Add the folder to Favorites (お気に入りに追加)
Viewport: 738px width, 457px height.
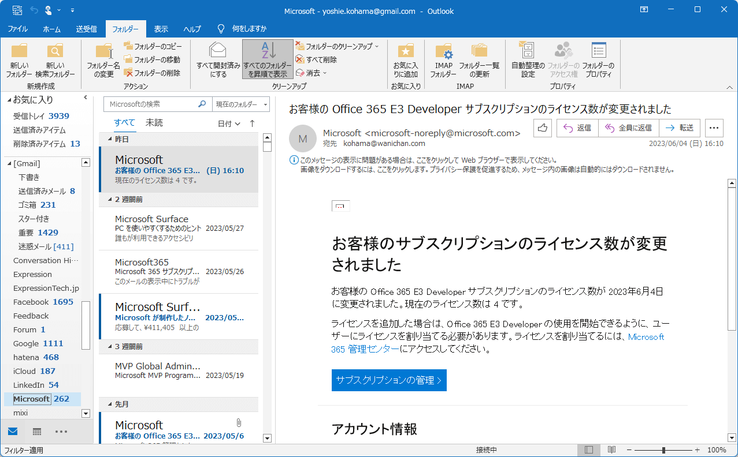coord(406,61)
